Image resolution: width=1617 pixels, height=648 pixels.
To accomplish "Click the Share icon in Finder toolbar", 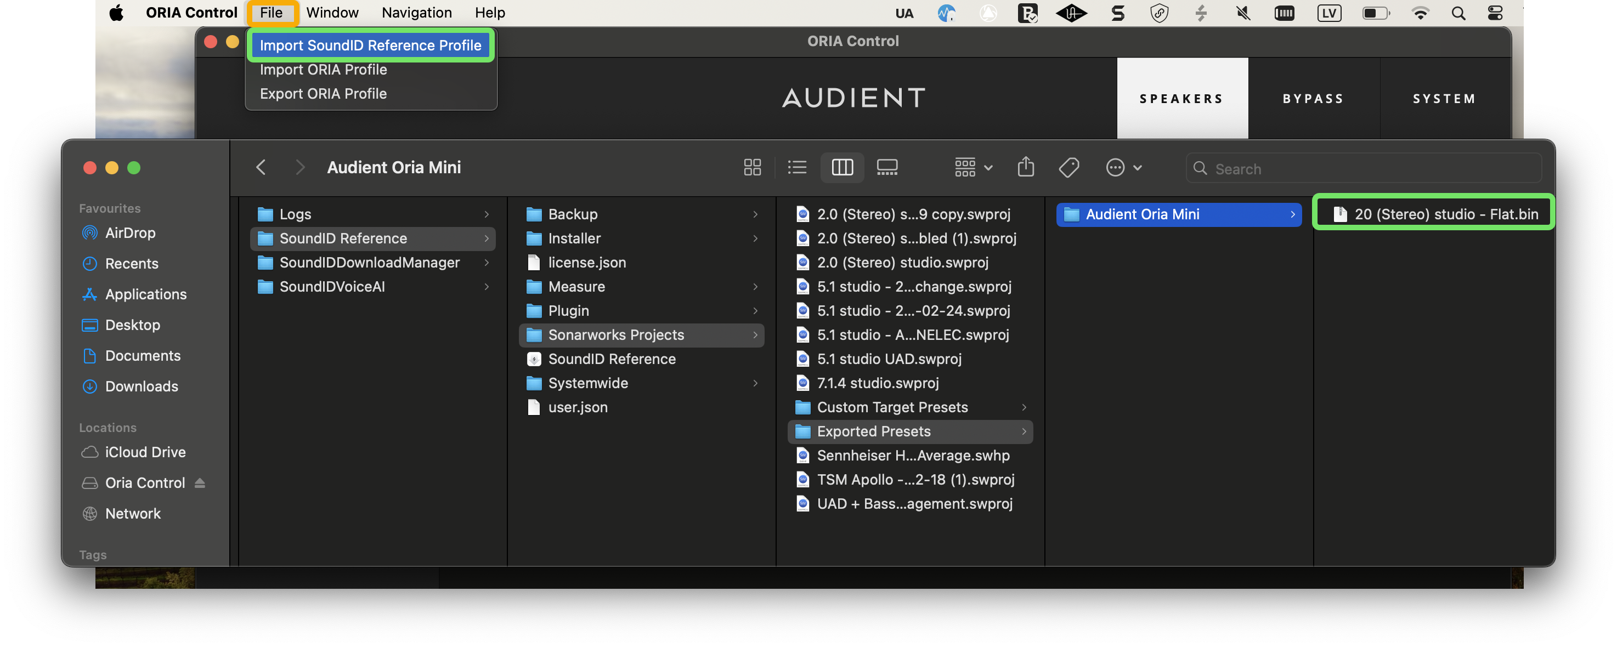I will point(1026,168).
